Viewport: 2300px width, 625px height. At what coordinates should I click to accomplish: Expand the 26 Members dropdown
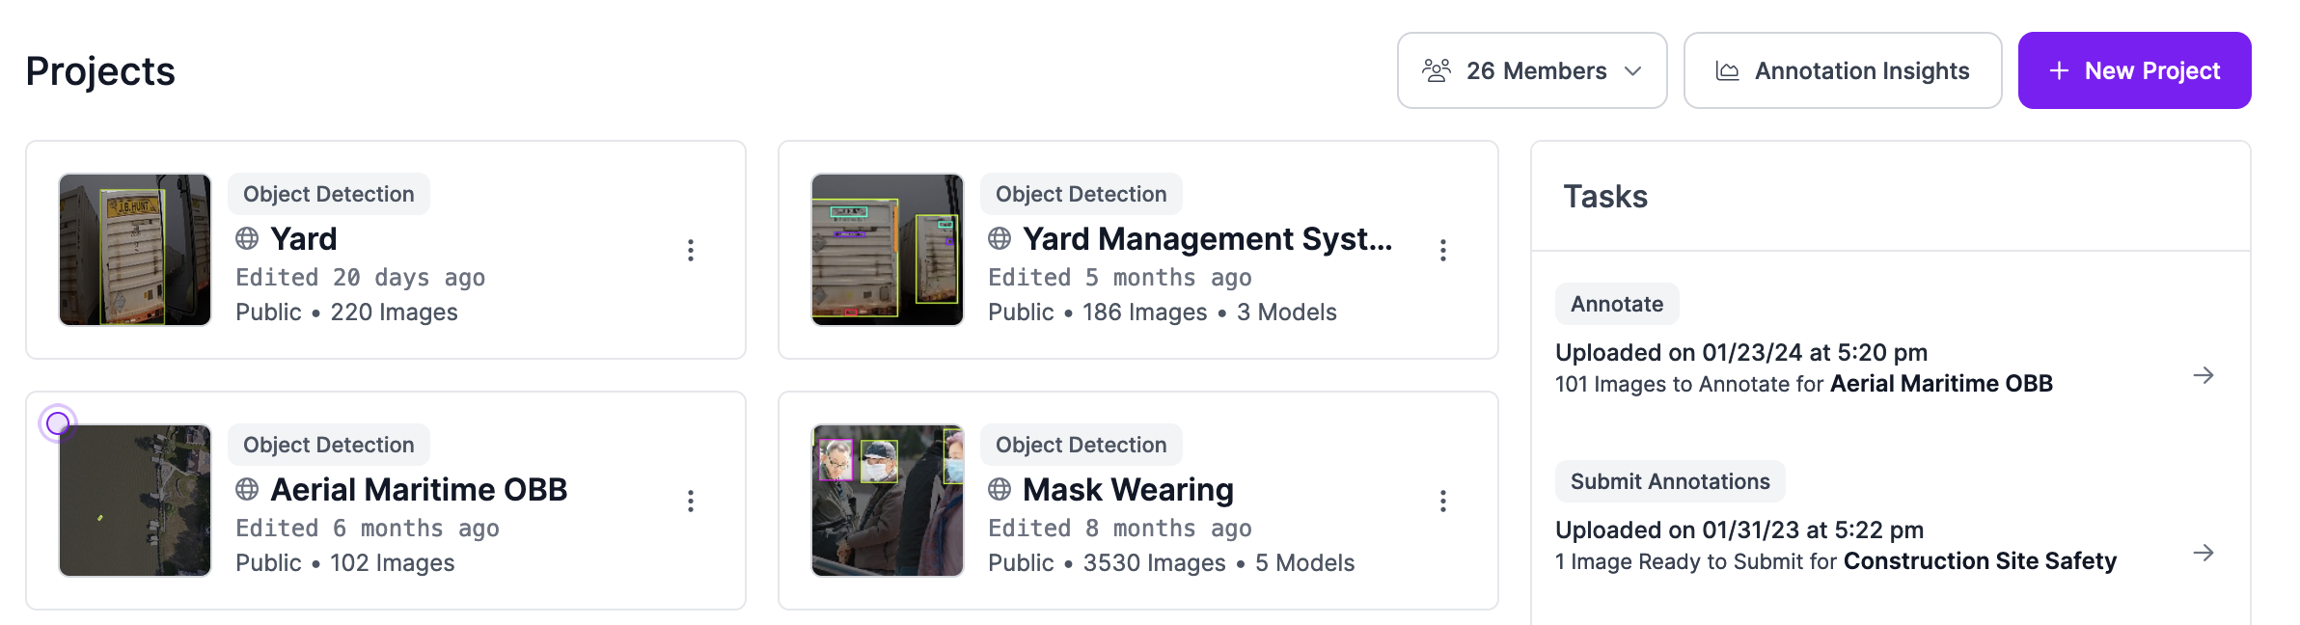[x=1632, y=69]
